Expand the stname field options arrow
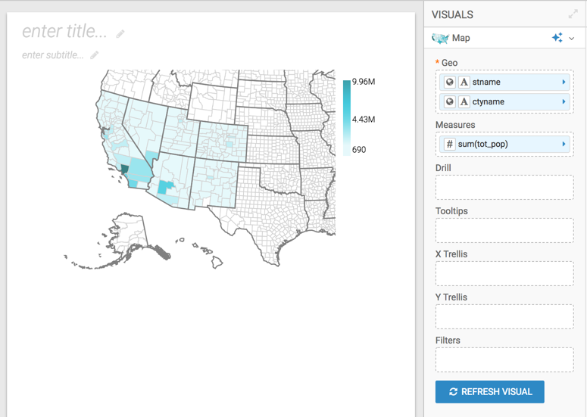The width and height of the screenshot is (587, 417). [x=564, y=82]
